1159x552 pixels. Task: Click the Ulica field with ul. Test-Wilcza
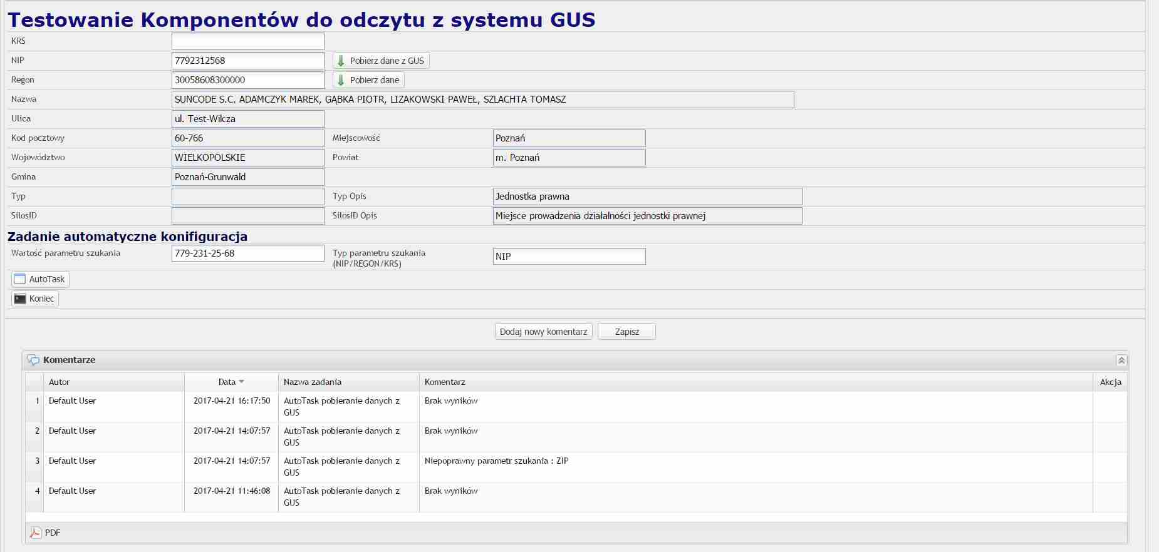pos(248,119)
